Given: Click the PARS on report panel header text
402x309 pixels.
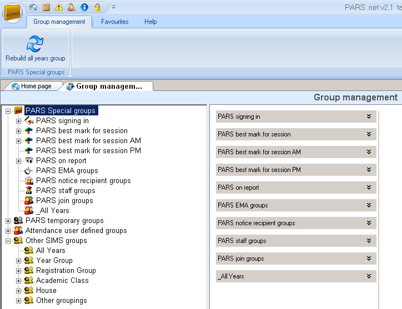Looking at the screenshot, I should [x=238, y=188].
